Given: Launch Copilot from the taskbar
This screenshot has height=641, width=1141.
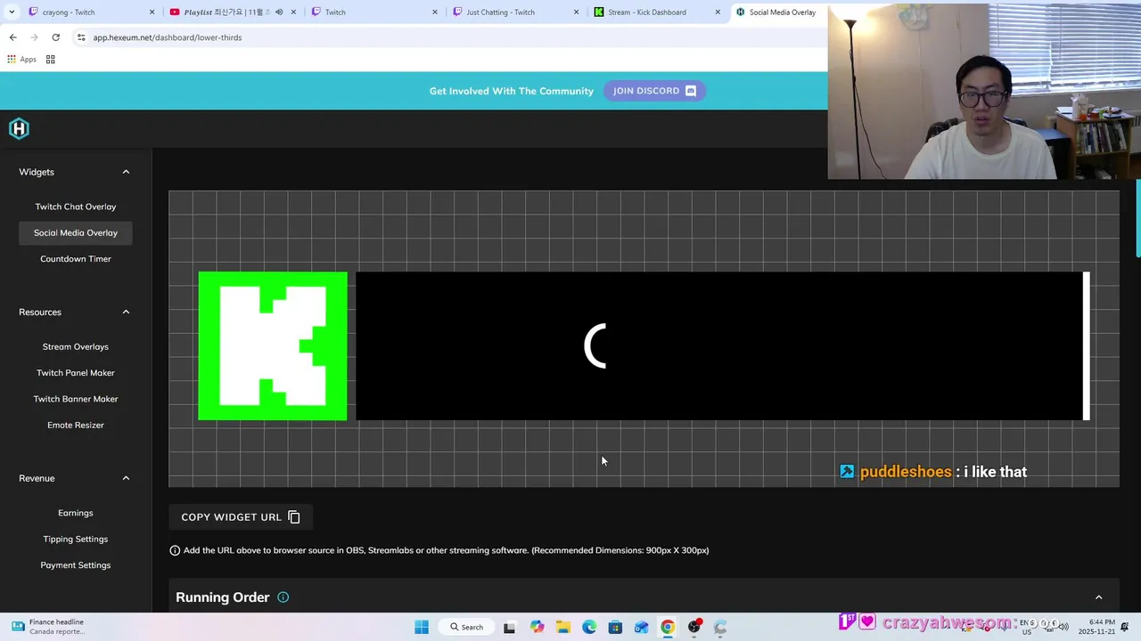Looking at the screenshot, I should (537, 627).
